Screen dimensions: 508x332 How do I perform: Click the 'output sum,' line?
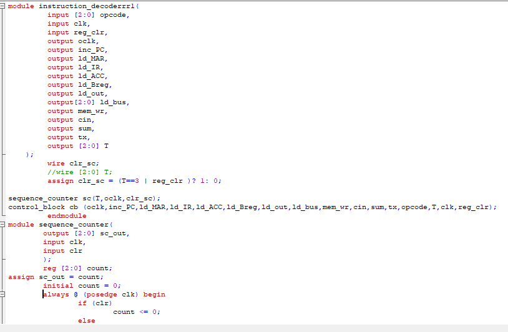pos(71,129)
